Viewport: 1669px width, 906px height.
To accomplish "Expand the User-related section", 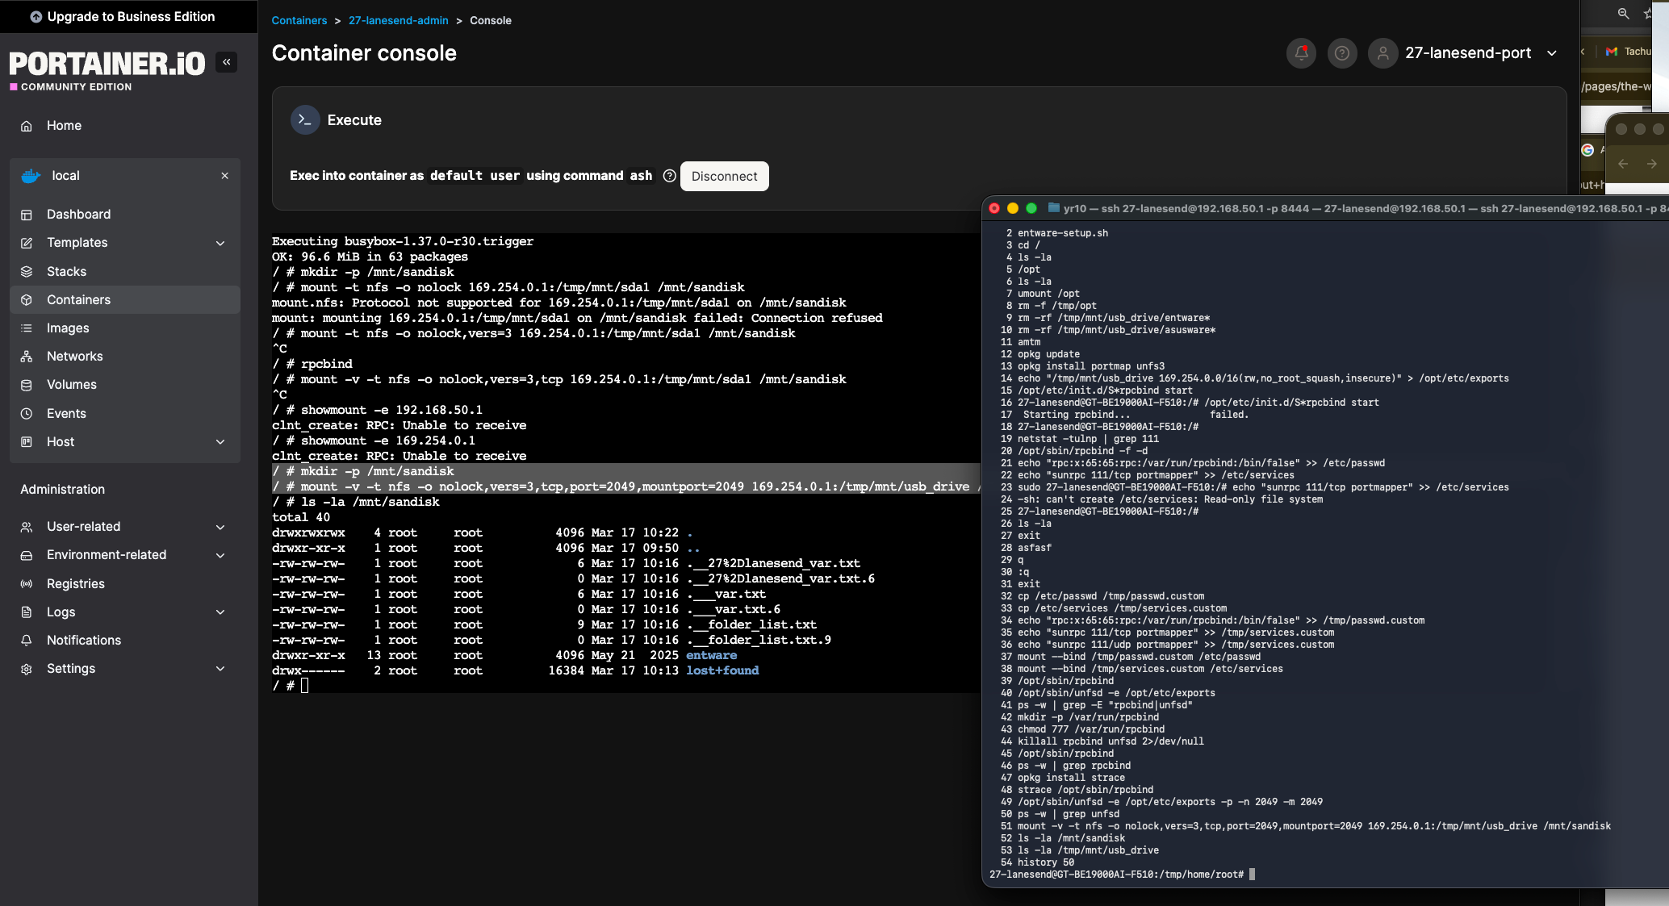I will pos(220,527).
